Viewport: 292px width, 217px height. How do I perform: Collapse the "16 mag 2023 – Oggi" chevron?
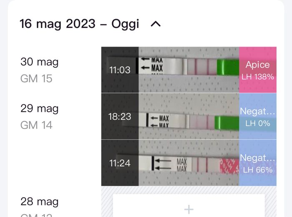(x=155, y=24)
